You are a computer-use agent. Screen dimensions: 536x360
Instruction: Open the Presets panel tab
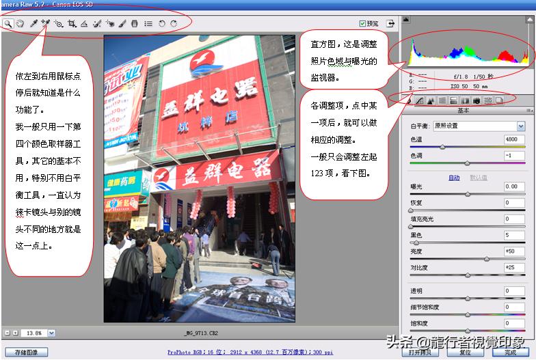tap(488, 100)
